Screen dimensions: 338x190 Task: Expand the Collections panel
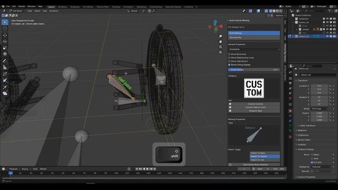tap(303, 135)
